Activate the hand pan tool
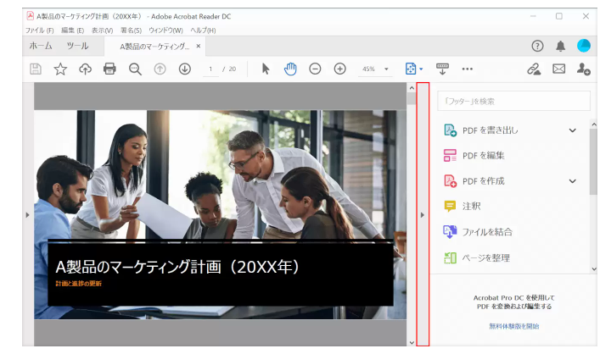 coord(290,69)
